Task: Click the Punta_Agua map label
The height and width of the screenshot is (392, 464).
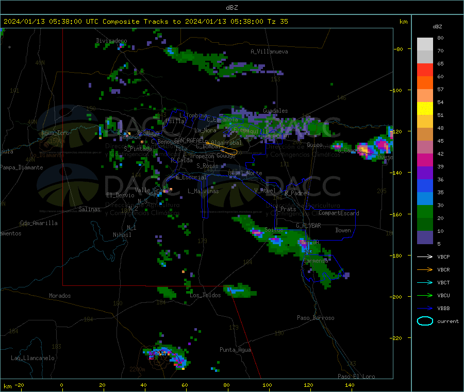Action: point(235,350)
